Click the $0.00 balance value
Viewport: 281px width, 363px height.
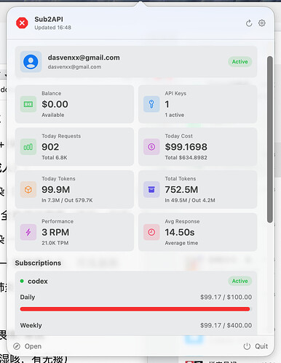click(55, 104)
